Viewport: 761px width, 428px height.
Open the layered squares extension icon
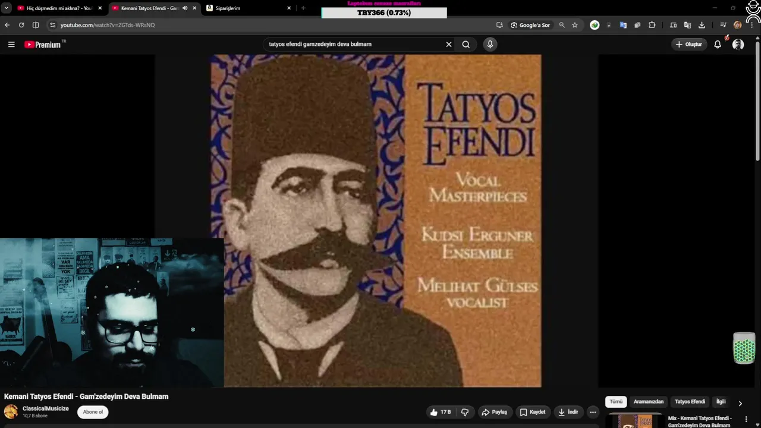[637, 25]
